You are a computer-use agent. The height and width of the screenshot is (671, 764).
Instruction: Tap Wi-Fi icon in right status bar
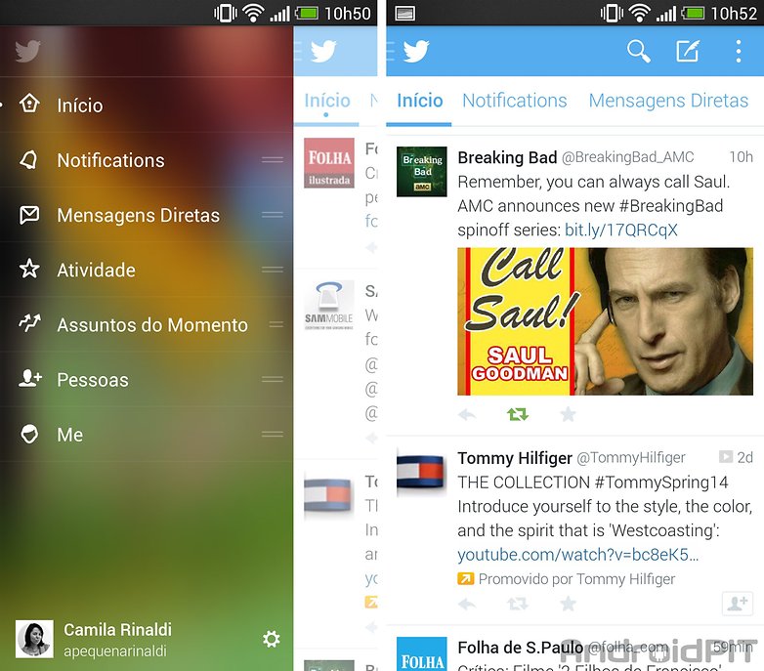pos(639,13)
